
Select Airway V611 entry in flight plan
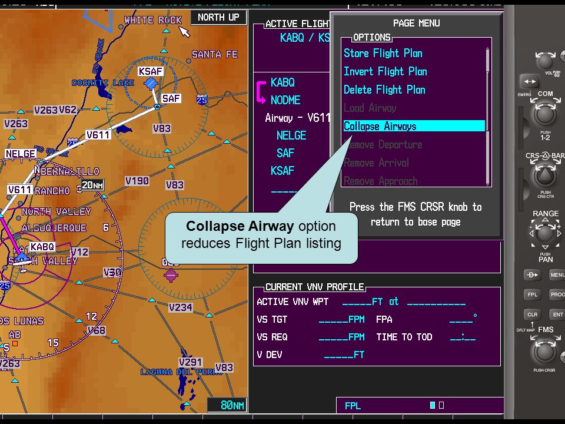[297, 118]
